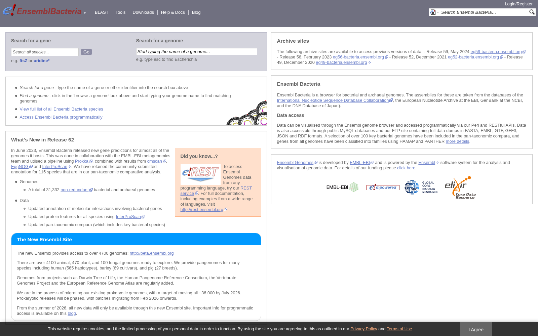The width and height of the screenshot is (538, 336).
Task: Click the uridine* example link
Action: [41, 61]
